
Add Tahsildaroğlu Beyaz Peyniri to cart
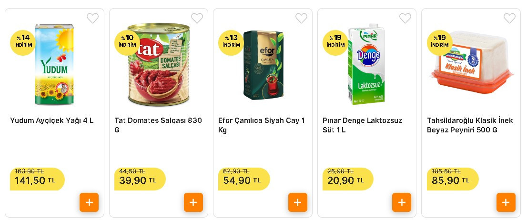point(506,202)
